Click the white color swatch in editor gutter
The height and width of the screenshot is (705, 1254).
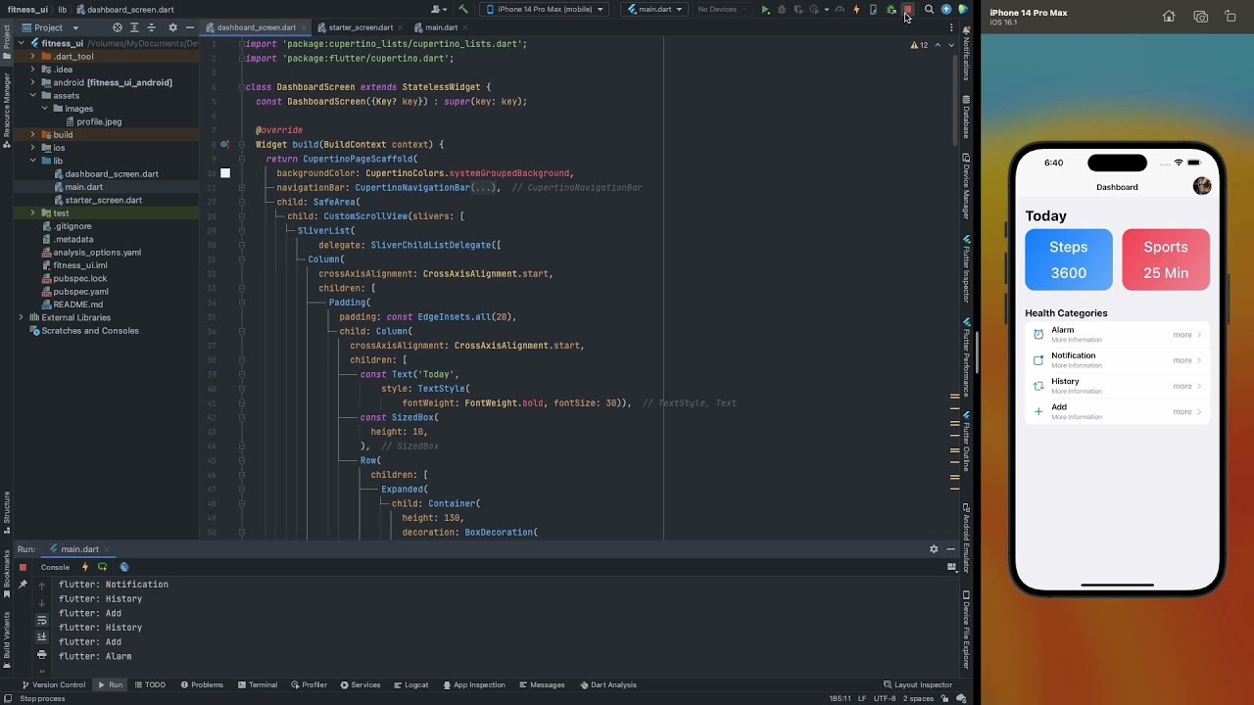pos(225,173)
